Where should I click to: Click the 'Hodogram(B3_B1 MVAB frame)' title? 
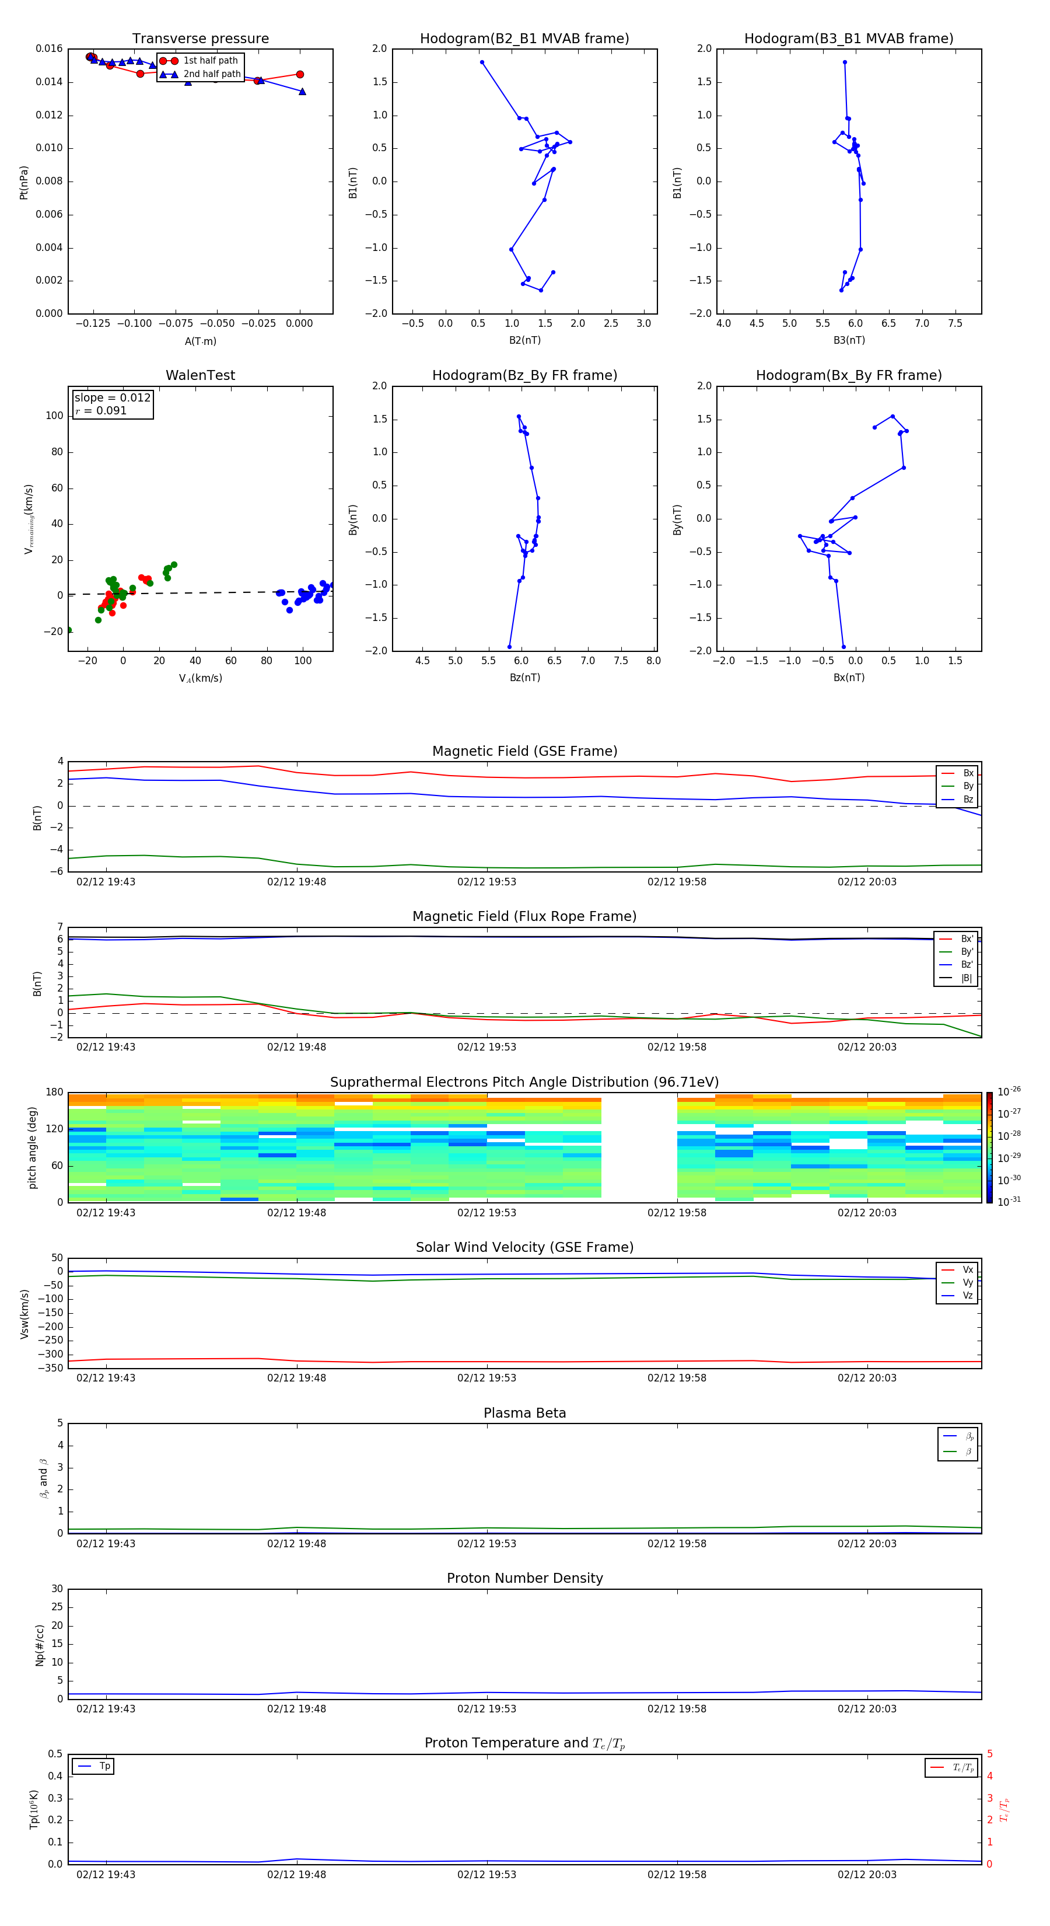pos(849,39)
